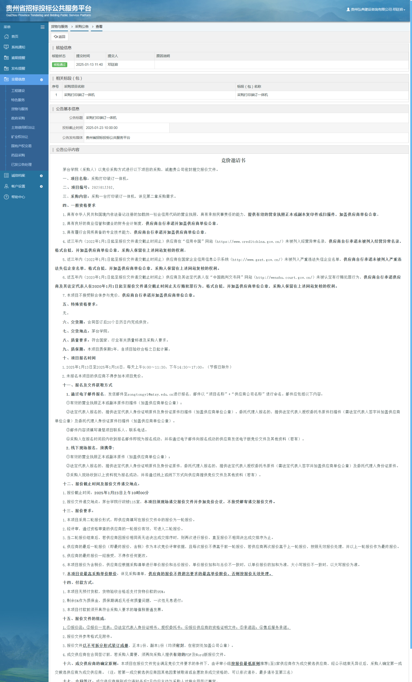
Task: Open 系统通知 menu item
Action: (x=18, y=47)
